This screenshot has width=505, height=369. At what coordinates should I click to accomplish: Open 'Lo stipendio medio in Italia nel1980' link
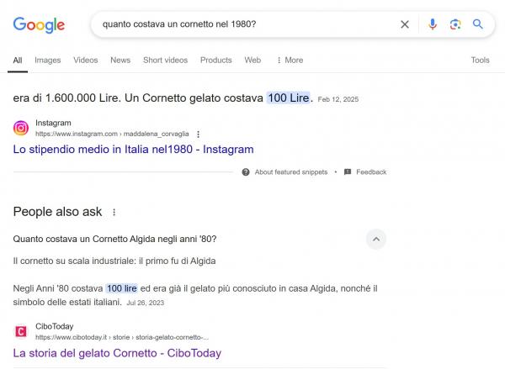click(133, 150)
